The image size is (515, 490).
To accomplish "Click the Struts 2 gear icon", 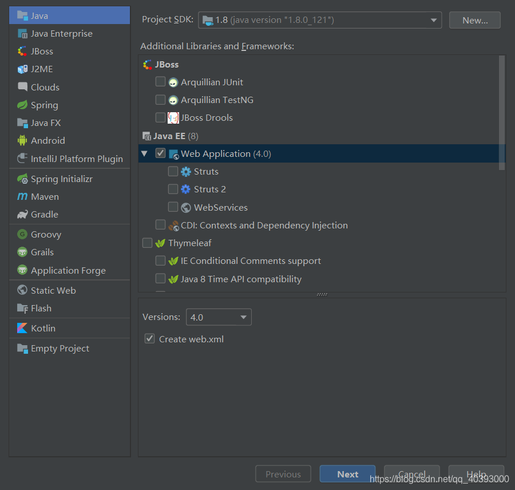I will point(186,189).
